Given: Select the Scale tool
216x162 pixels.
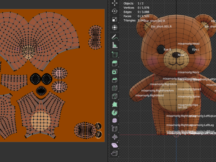Looking at the screenshot, I should pos(115,19).
